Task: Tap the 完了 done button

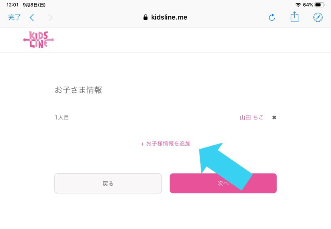Action: [15, 17]
